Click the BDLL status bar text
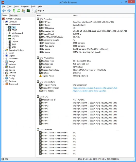This screenshot has height=162, width=136. [x=98, y=159]
